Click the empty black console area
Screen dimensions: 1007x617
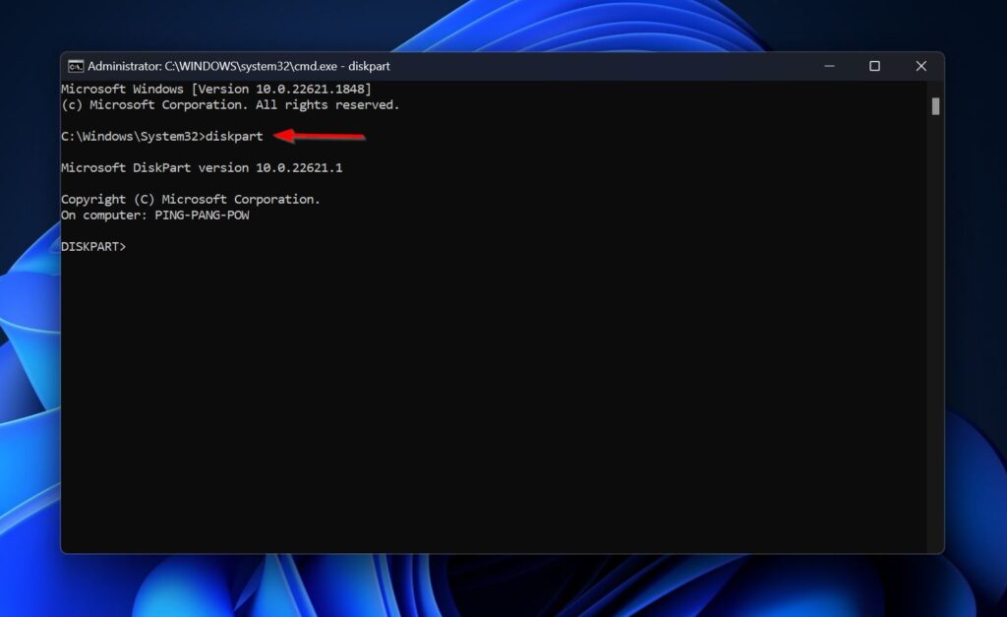492,394
